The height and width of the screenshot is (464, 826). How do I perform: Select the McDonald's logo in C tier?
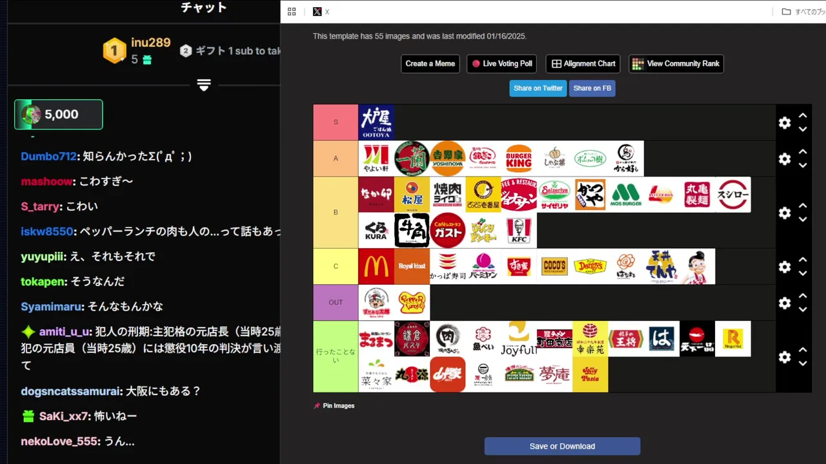[376, 267]
